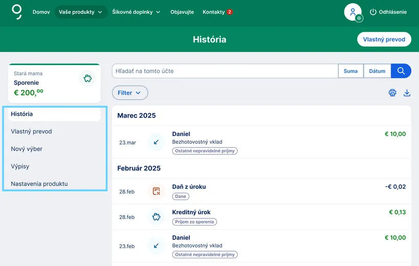Click the Hľadať na tomto účte search field
The height and width of the screenshot is (266, 419).
(225, 71)
